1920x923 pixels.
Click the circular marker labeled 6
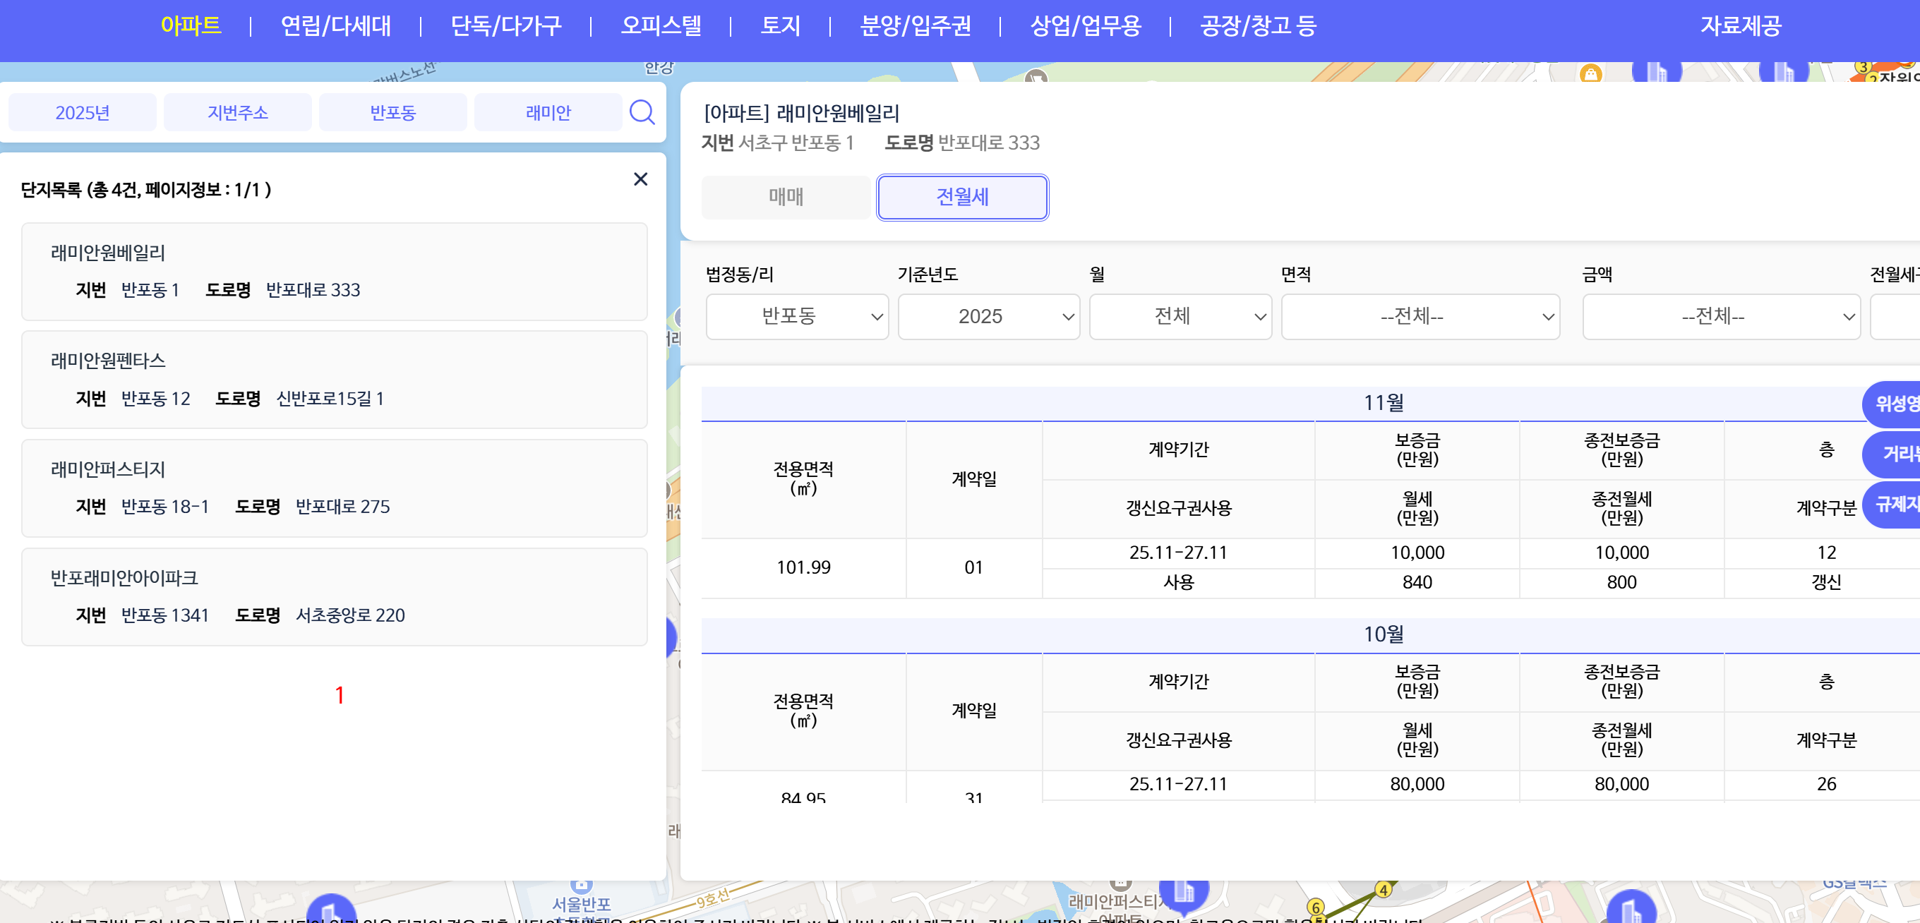pyautogui.click(x=1315, y=907)
